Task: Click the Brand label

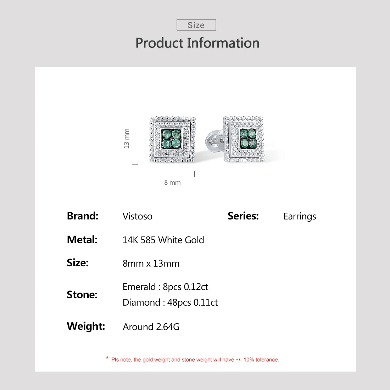Action: (x=83, y=216)
